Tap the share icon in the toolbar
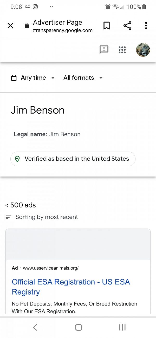 [x=127, y=26]
